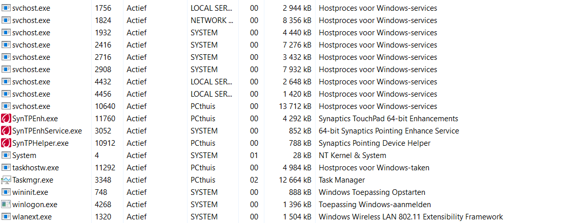Click Synaptics Pointing Device Helper description
Image resolution: width=579 pixels, height=223 pixels.
[375, 143]
